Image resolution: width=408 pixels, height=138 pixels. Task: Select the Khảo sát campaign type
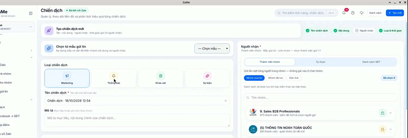point(161,78)
